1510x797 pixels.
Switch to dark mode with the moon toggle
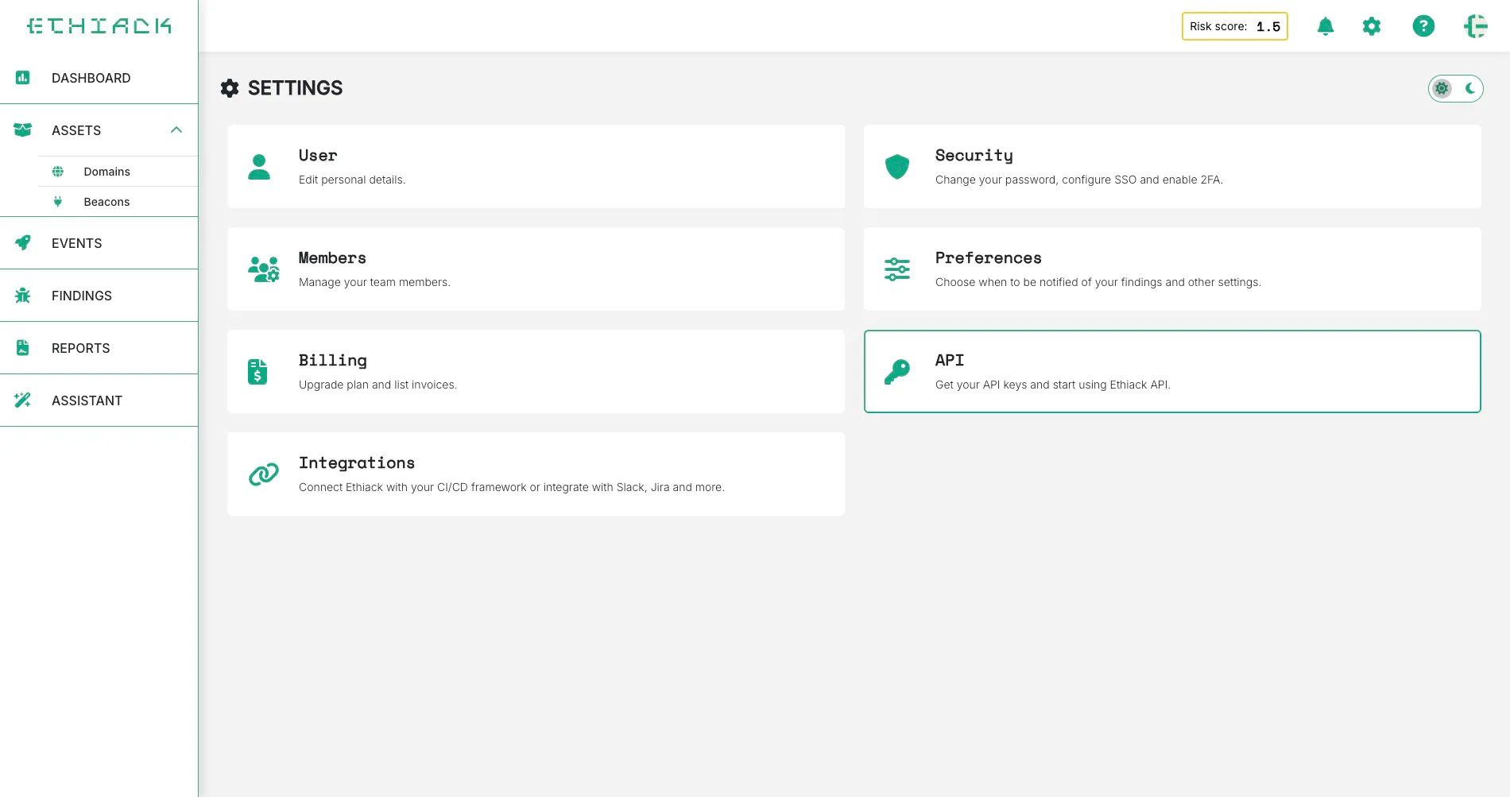1469,88
